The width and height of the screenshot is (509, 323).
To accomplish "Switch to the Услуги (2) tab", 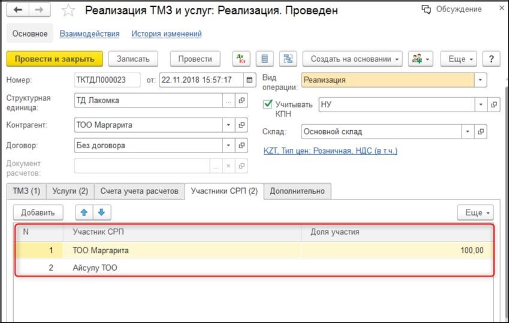I will (x=70, y=191).
